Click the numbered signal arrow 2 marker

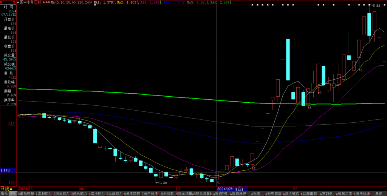click(x=254, y=168)
